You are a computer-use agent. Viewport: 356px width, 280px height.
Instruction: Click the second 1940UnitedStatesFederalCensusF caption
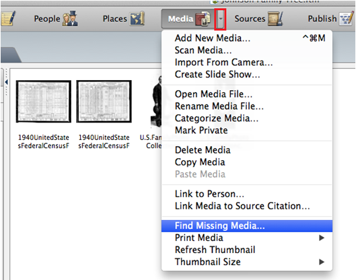point(104,141)
